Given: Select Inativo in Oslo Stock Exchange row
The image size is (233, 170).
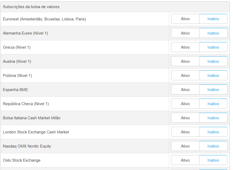Looking at the screenshot, I should click(213, 160).
